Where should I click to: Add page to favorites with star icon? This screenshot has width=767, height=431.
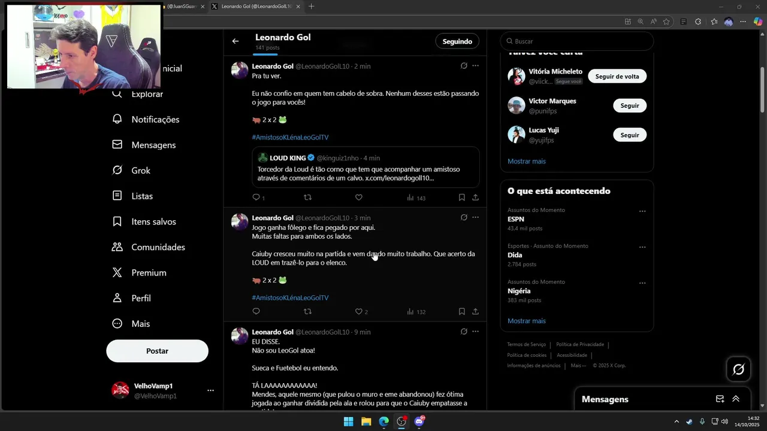[x=666, y=22]
